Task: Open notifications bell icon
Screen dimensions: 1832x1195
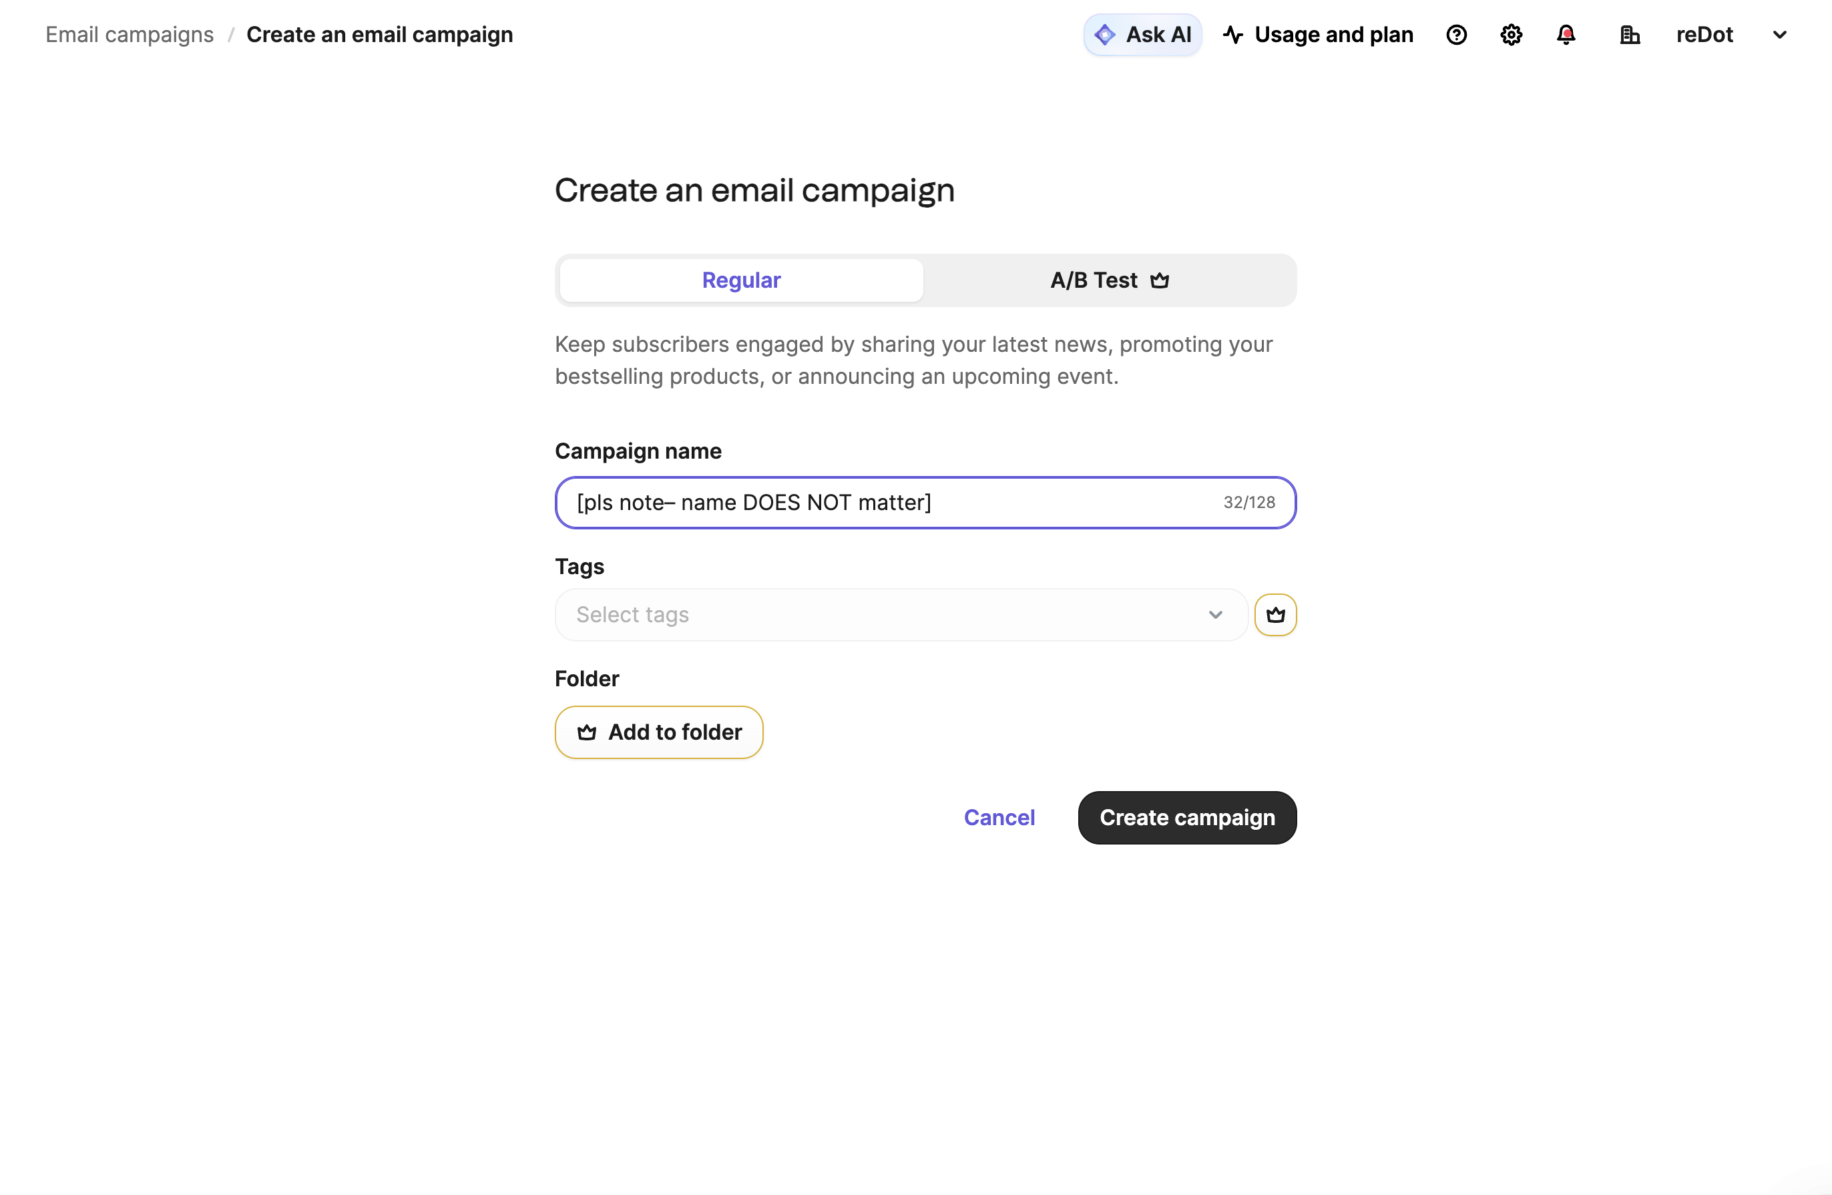Action: [1566, 35]
